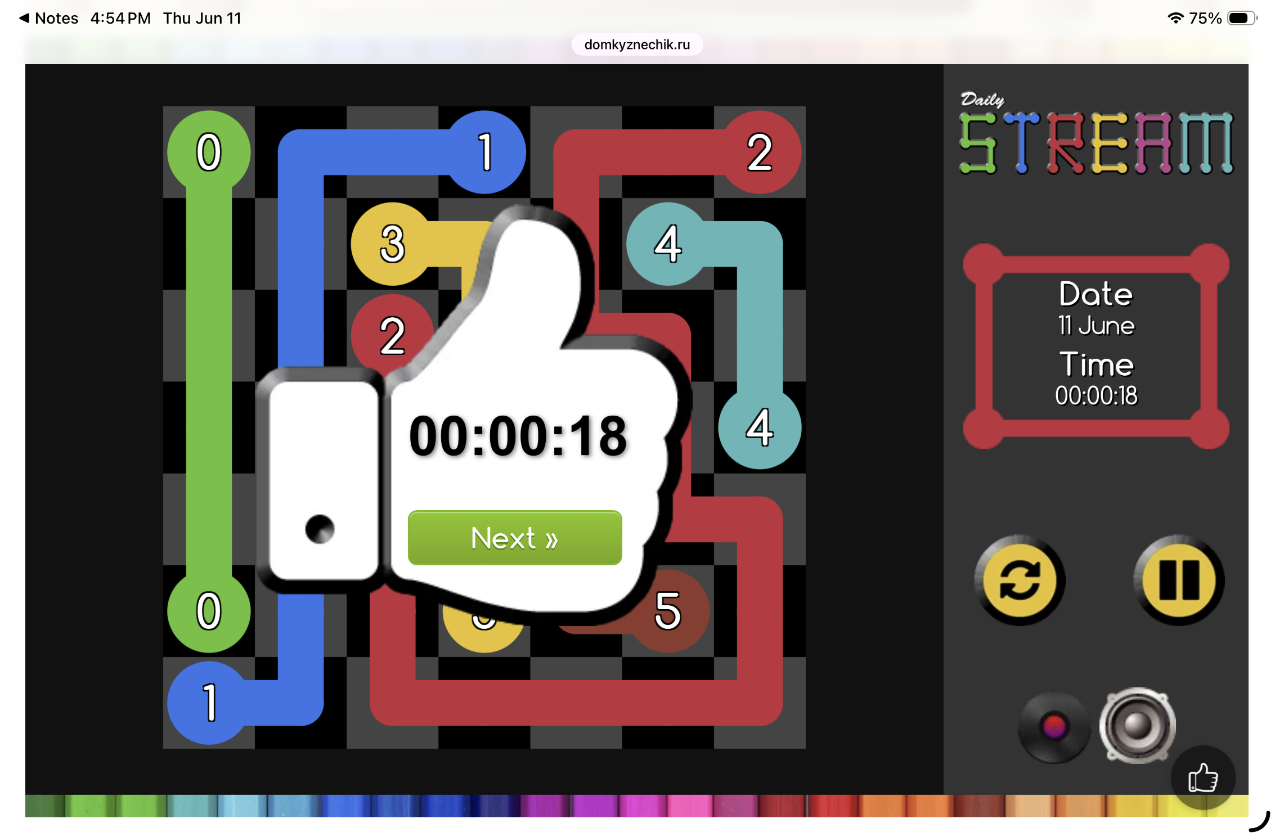This screenshot has width=1275, height=837.
Task: Tap the top blue 1 node
Action: 484,152
